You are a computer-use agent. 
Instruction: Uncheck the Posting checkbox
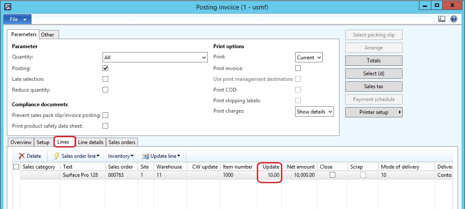pos(105,68)
